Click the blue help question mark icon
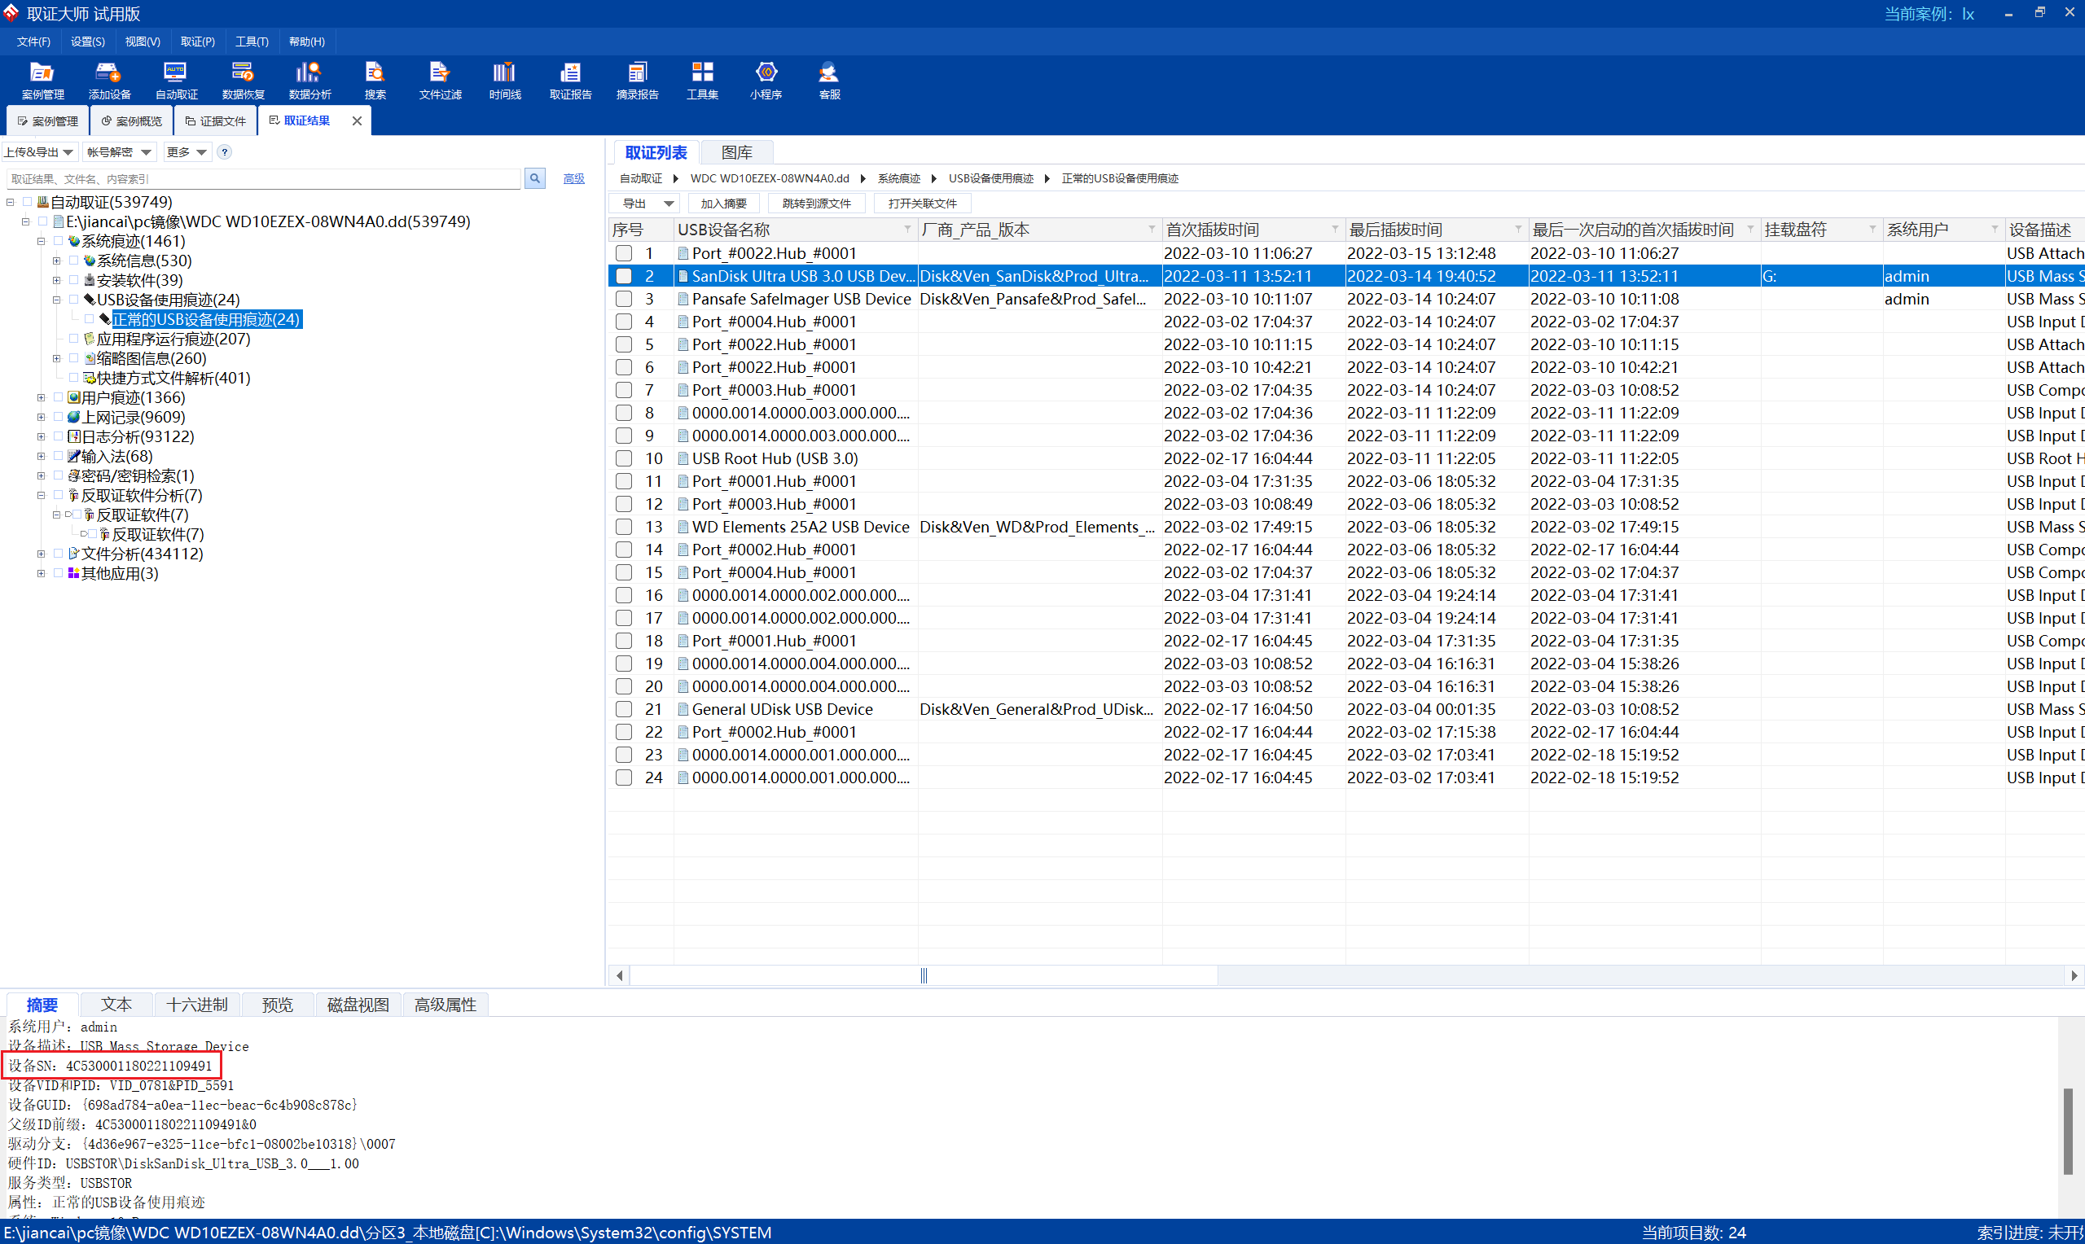 [x=224, y=152]
